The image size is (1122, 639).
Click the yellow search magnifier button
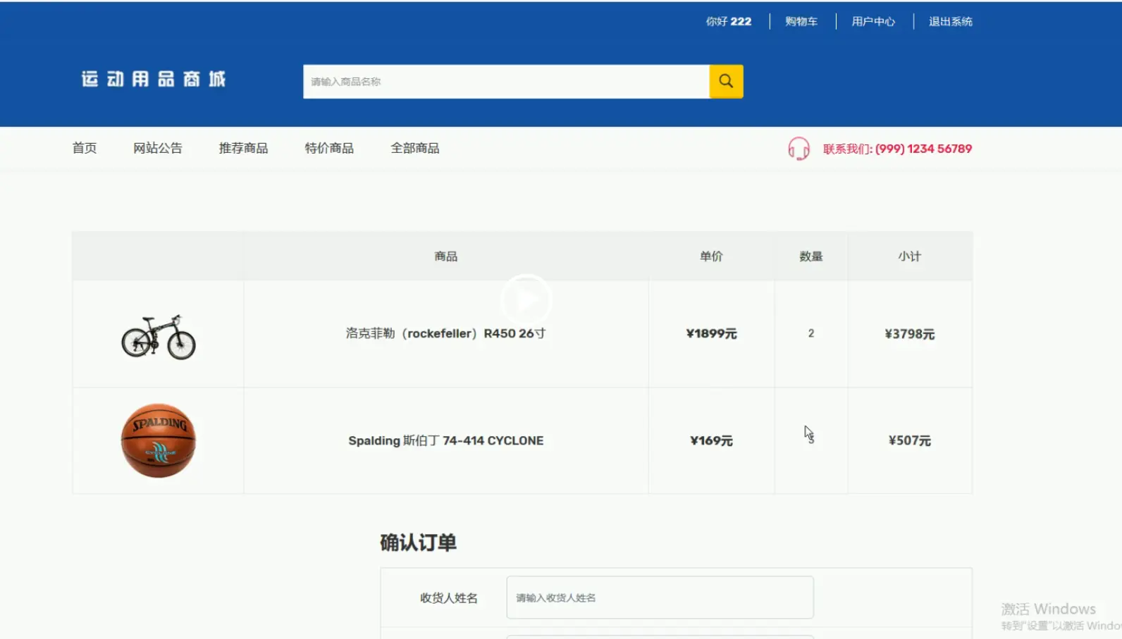726,81
